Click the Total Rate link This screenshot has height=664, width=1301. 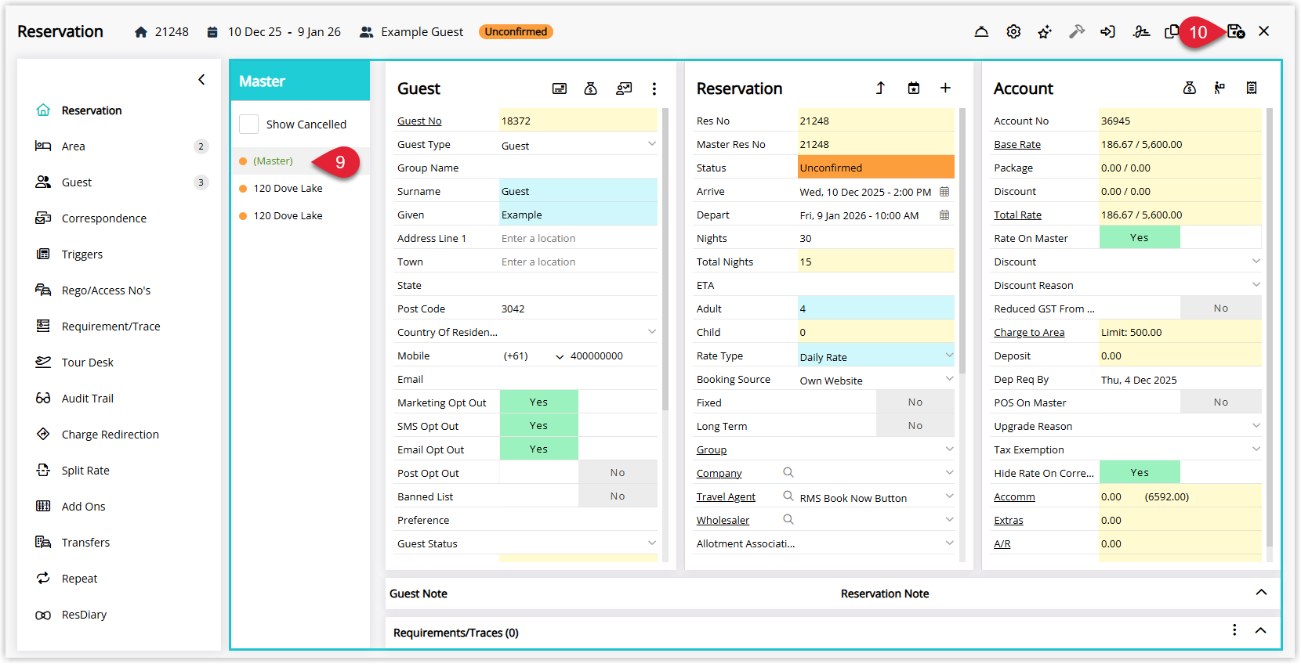1017,215
